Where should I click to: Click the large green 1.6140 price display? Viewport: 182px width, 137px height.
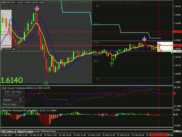[12, 80]
